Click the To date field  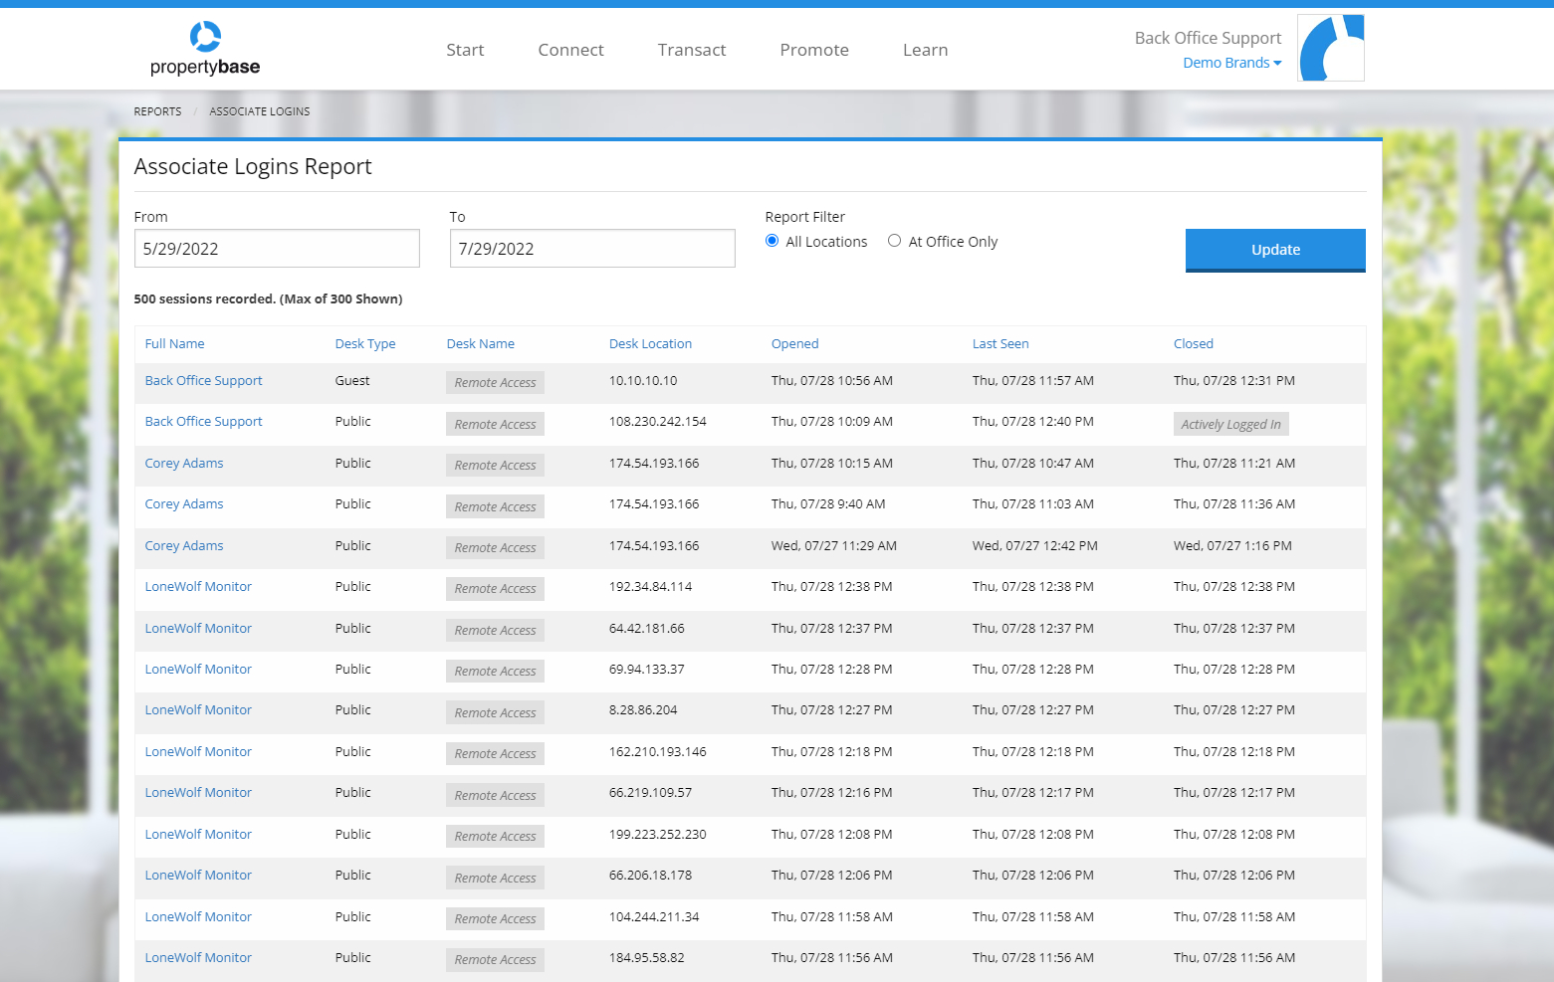[591, 248]
